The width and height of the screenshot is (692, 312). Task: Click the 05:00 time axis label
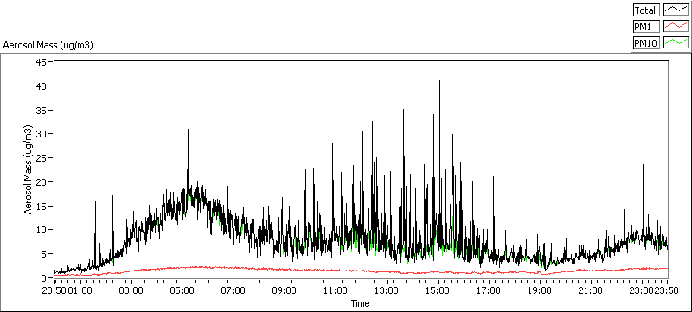pyautogui.click(x=183, y=291)
